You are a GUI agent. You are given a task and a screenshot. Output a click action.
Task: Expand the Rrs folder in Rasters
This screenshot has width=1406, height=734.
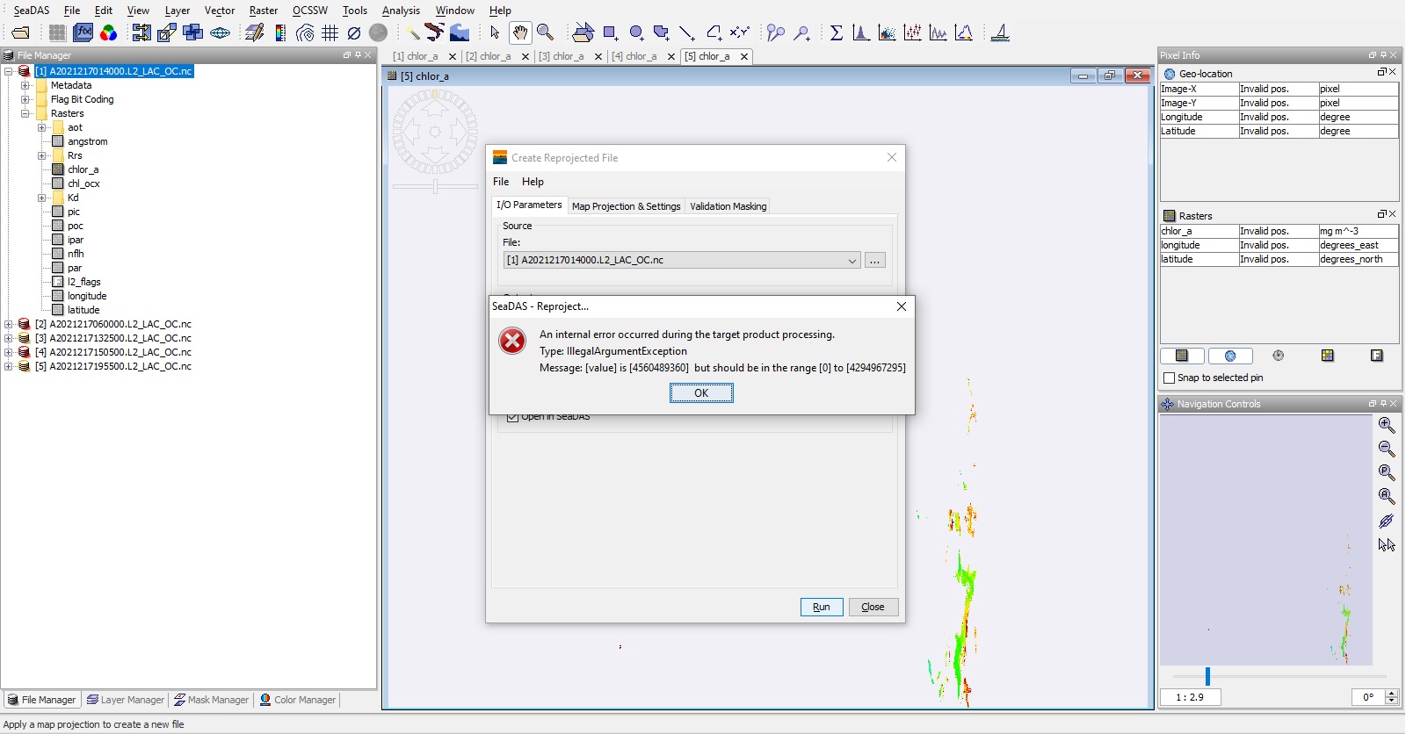(42, 155)
